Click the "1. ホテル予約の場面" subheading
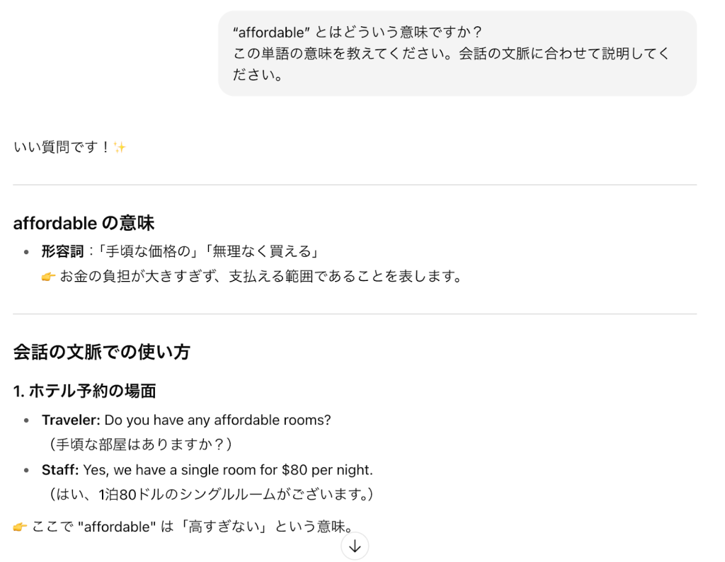Viewport: 725px width, 562px height. [x=84, y=391]
